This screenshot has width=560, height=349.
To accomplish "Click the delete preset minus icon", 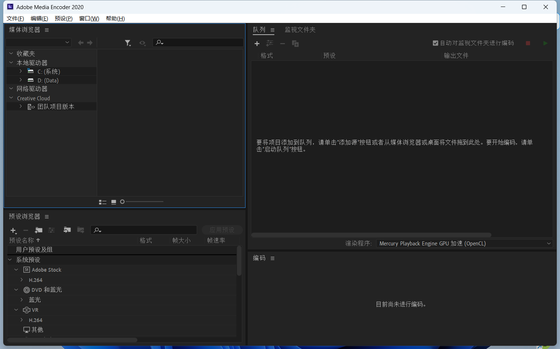I will pyautogui.click(x=26, y=230).
